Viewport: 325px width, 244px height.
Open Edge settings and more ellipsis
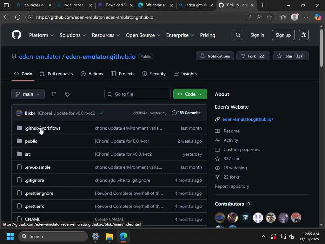point(306,17)
